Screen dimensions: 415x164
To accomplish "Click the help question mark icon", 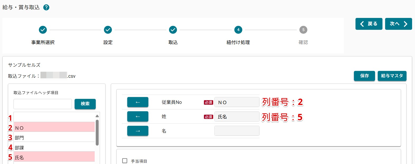I will click(46, 7).
